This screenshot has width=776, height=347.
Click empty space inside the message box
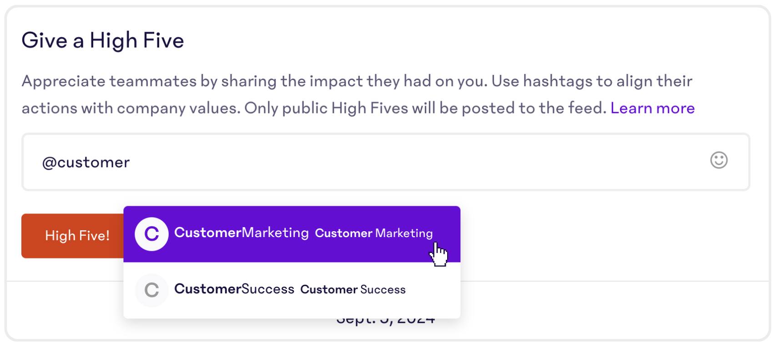tap(409, 162)
